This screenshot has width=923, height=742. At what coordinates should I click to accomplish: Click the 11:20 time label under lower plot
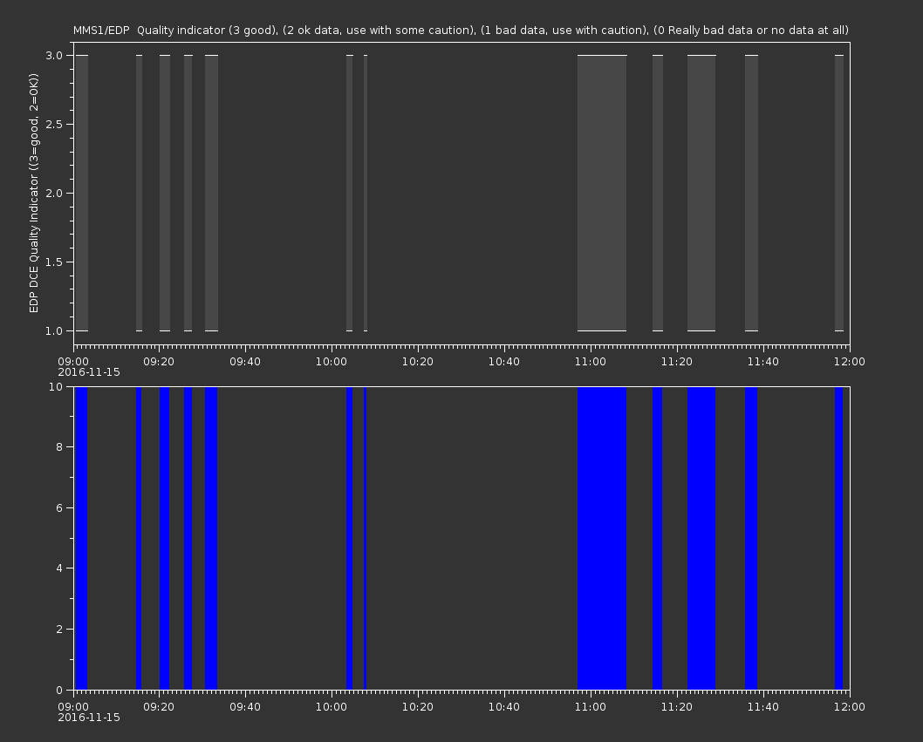click(676, 707)
